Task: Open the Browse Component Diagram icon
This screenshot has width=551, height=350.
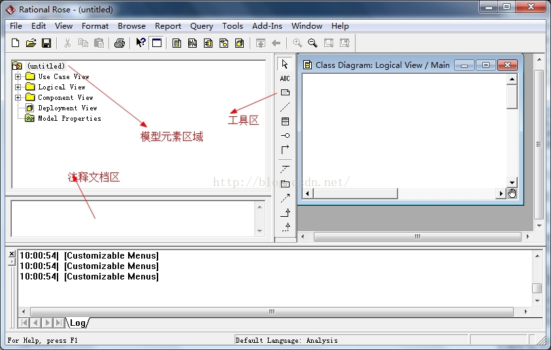Action: 208,43
